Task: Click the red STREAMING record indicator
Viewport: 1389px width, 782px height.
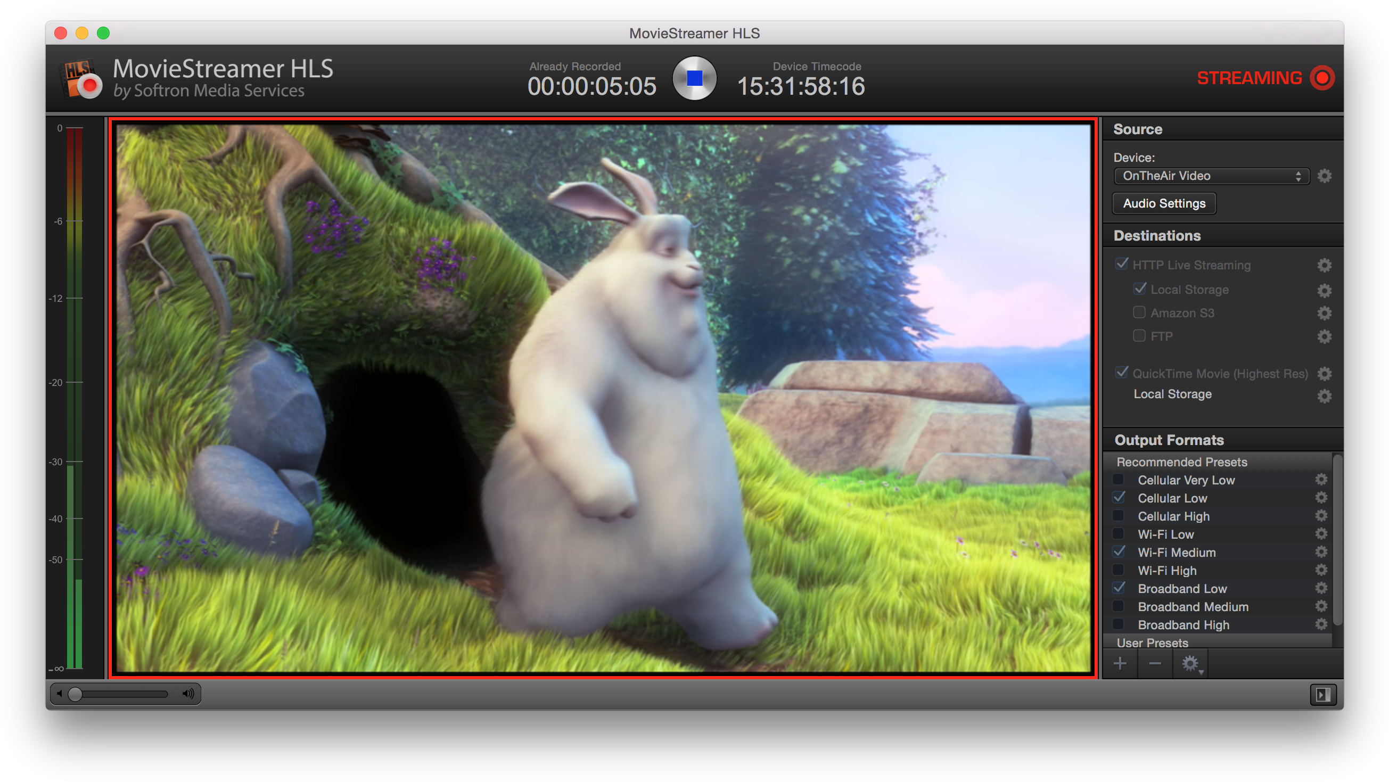Action: tap(1322, 78)
